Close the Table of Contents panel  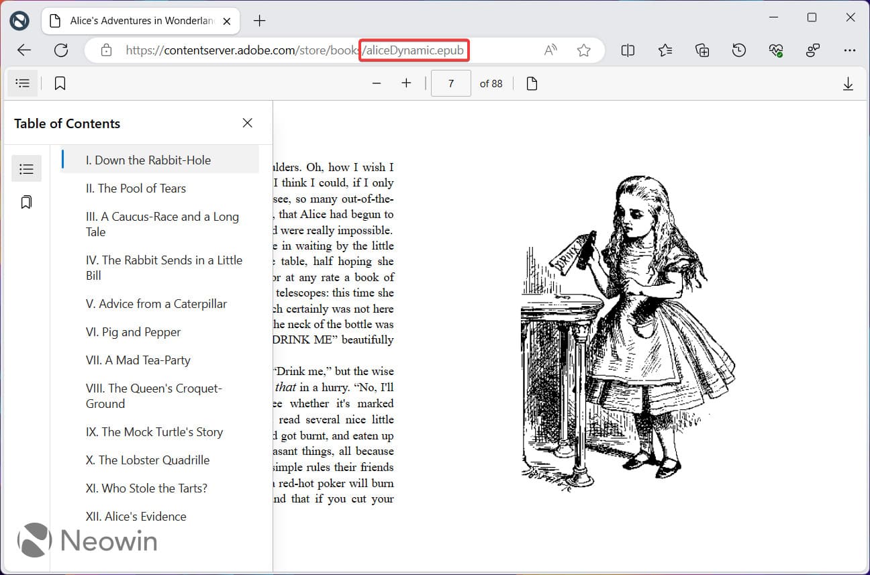click(x=247, y=123)
